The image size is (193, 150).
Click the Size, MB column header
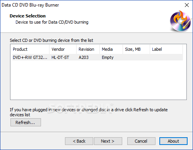(x=136, y=49)
